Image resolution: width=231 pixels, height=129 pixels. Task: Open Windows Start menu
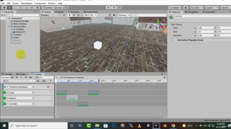pyautogui.click(x=4, y=126)
